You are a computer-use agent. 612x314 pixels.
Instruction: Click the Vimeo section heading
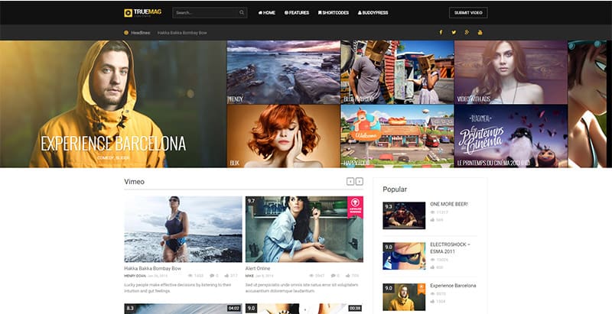135,182
